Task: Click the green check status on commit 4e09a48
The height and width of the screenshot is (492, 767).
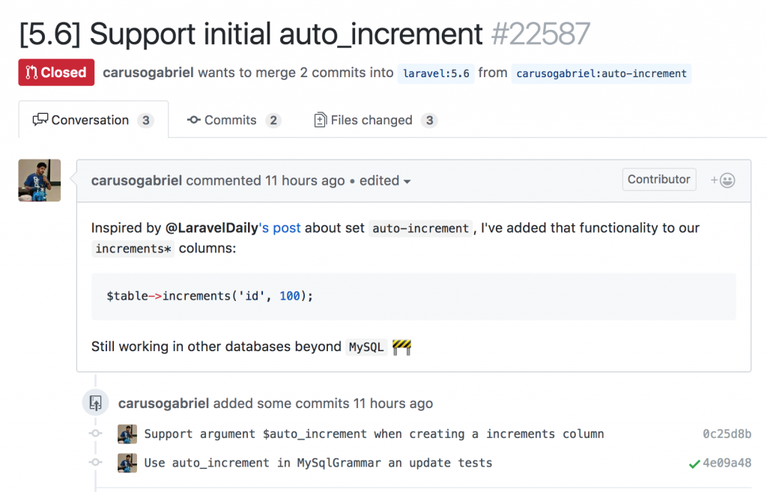Action: 694,463
